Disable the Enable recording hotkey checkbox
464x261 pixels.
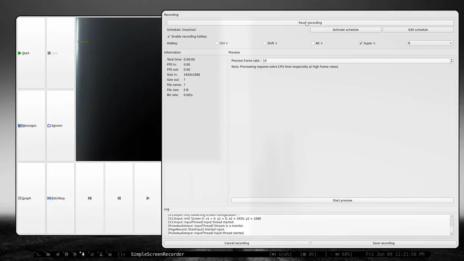coord(169,36)
